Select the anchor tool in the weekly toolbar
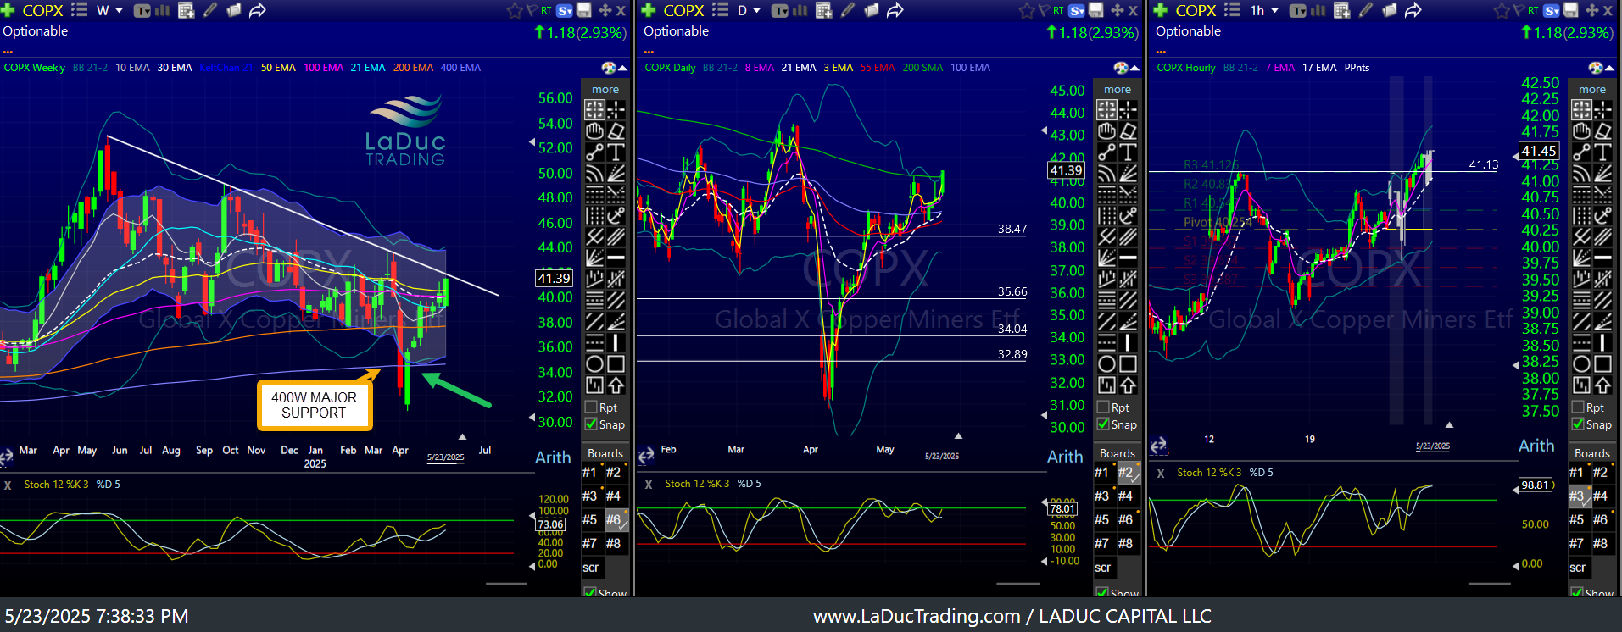The width and height of the screenshot is (1622, 632). [x=616, y=215]
